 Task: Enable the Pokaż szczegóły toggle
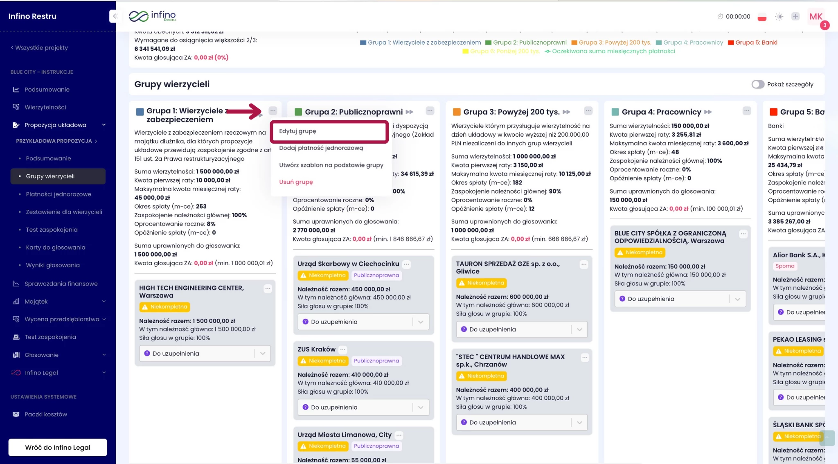757,84
